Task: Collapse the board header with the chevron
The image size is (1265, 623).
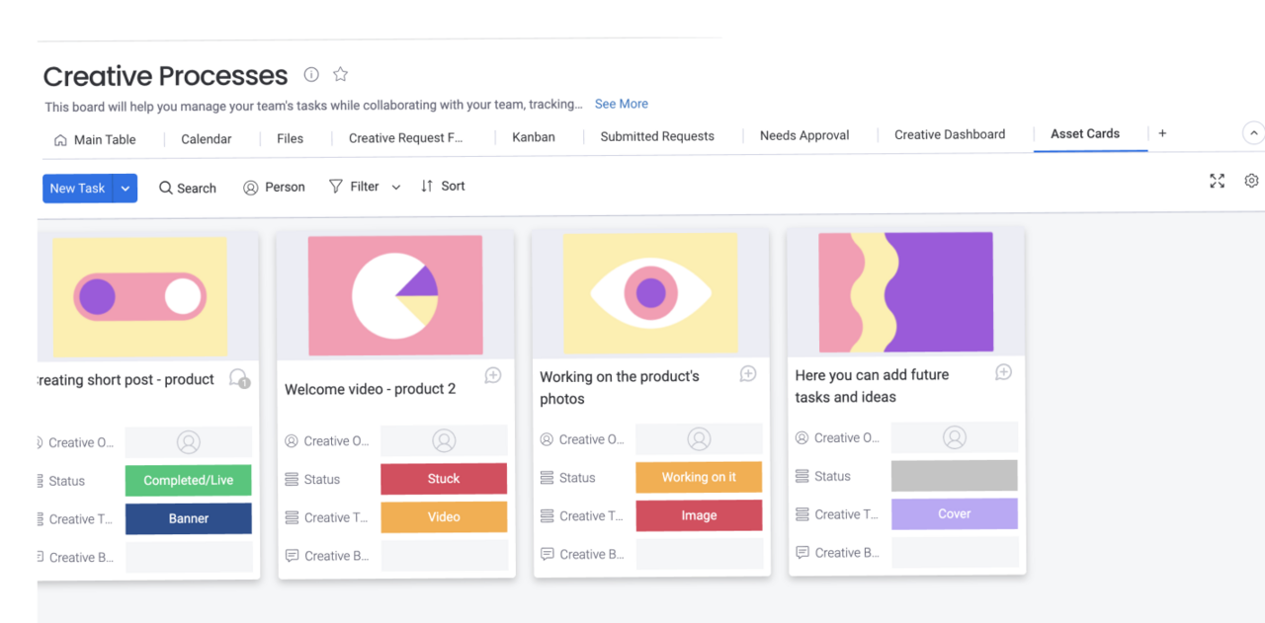Action: click(1252, 133)
